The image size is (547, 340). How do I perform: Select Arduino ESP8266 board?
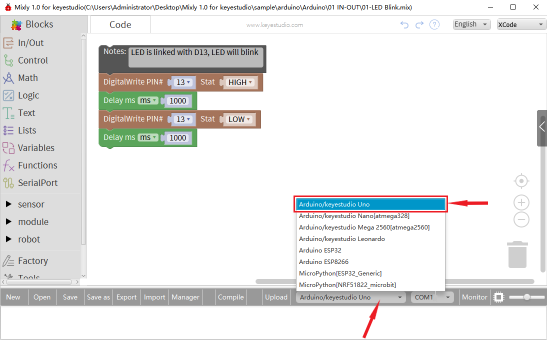click(370, 262)
